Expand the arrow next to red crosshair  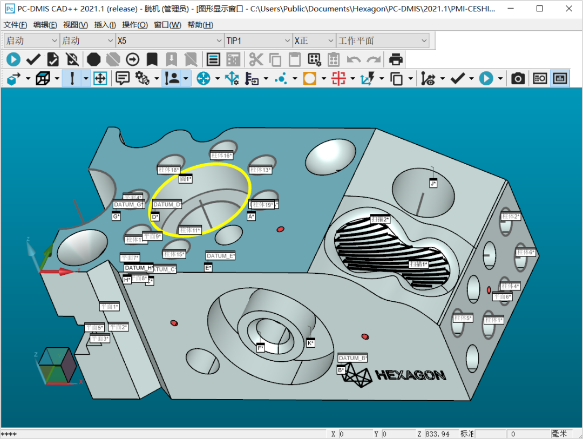(x=352, y=78)
